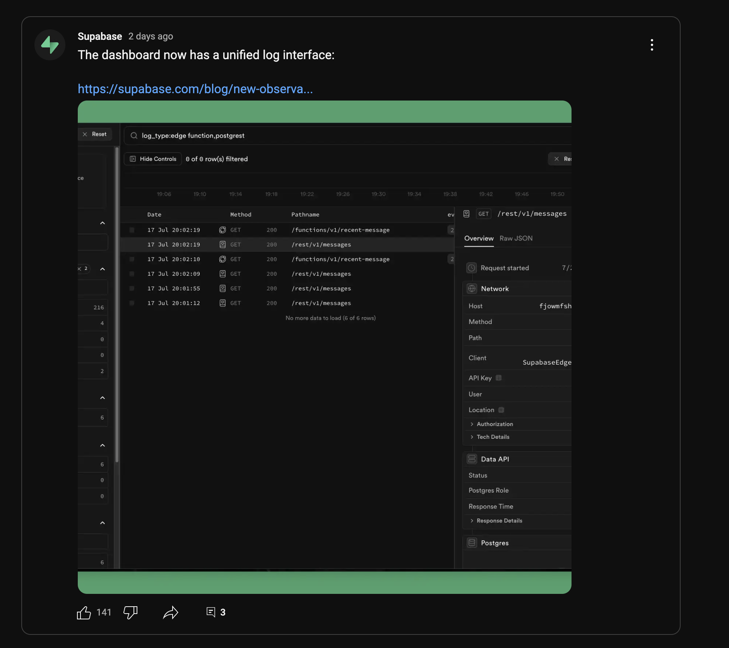The width and height of the screenshot is (729, 648).
Task: Click edge function icon on 20:02:19 recent-message row
Action: coord(222,230)
